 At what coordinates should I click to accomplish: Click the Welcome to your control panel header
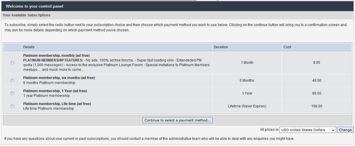[35, 6]
